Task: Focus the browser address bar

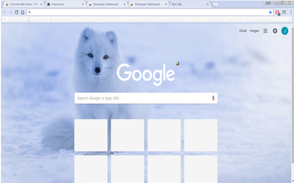Action: pos(150,12)
